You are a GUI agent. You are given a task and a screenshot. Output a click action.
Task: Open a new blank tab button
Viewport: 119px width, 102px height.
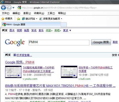point(64,25)
